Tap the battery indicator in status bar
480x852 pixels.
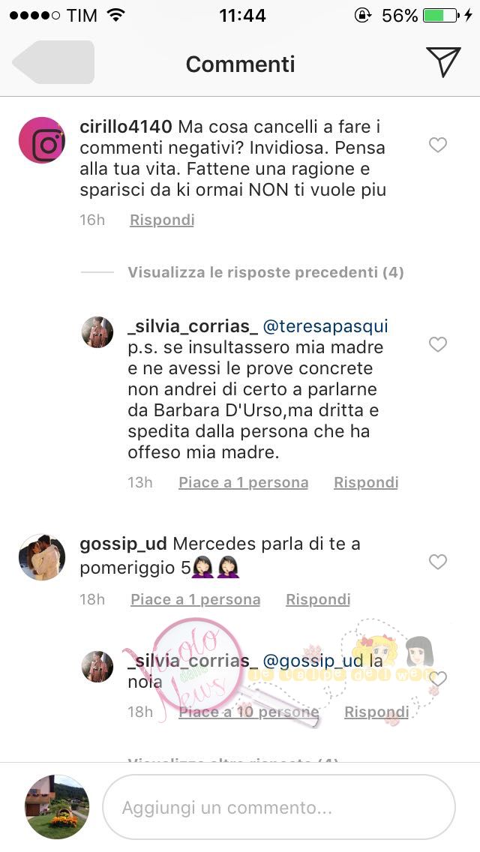pos(441,15)
